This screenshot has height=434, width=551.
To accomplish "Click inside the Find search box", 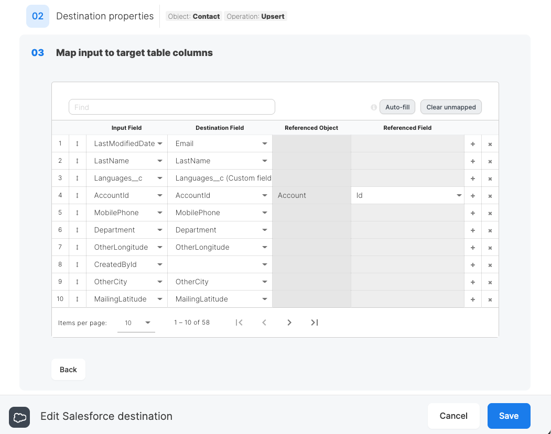I will coord(171,106).
